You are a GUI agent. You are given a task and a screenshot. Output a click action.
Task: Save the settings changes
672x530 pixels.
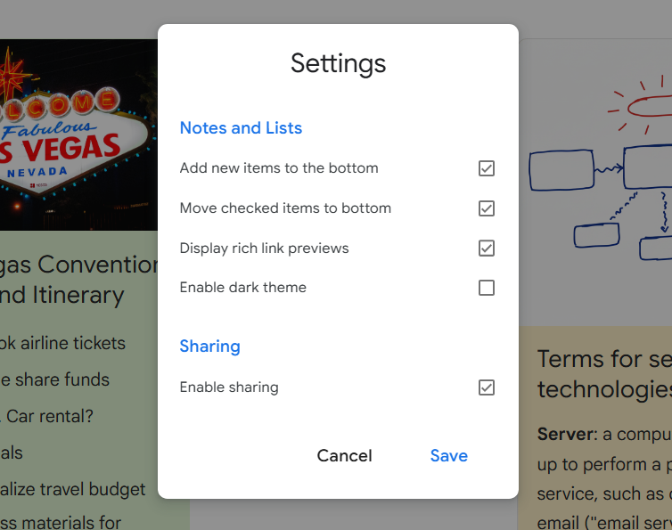point(448,455)
